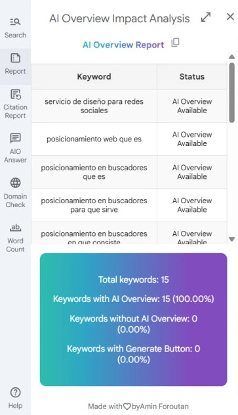Click 'Keywords with Generate Button: 0' line
This screenshot has width=238, height=415.
click(x=134, y=354)
